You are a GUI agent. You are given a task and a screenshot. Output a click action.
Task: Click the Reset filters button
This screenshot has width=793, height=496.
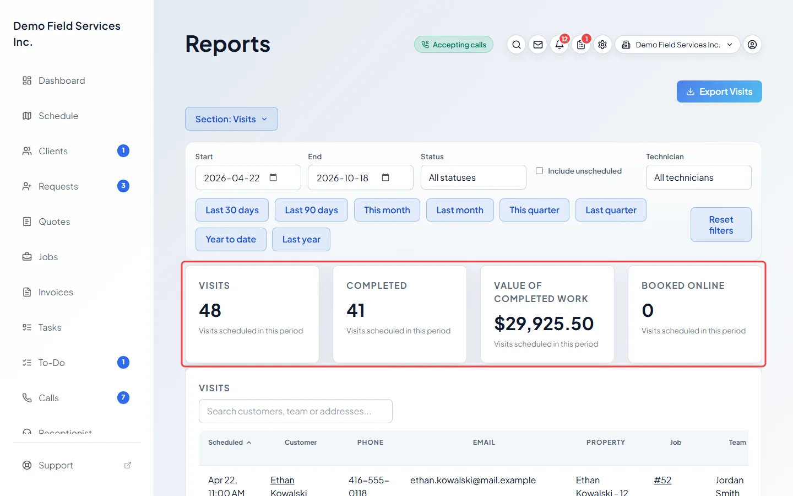pyautogui.click(x=721, y=225)
